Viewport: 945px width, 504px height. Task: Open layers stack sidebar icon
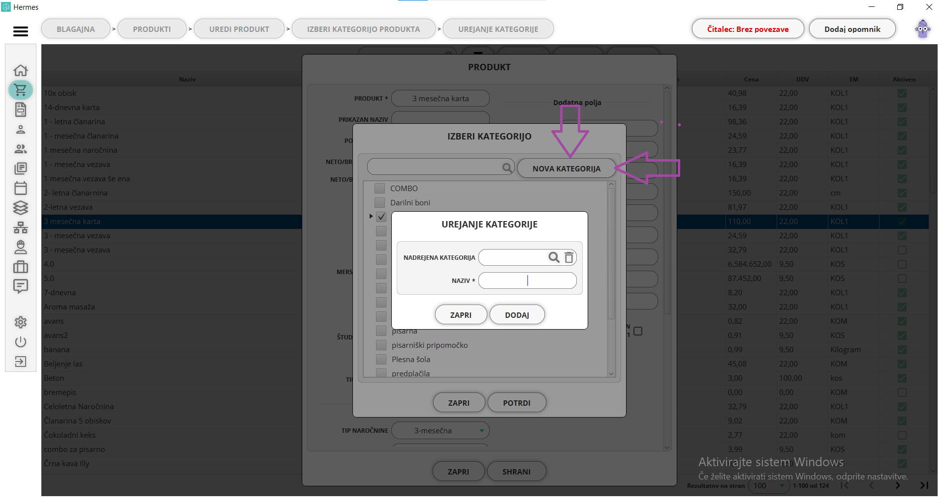[x=21, y=208]
